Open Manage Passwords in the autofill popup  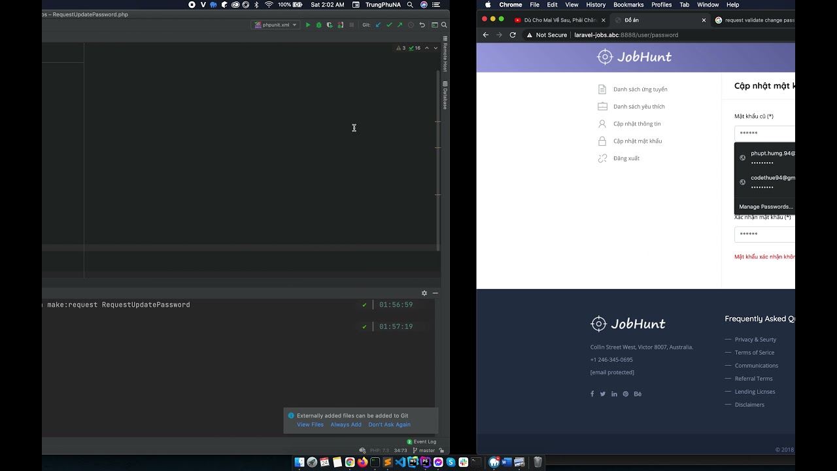[x=766, y=207]
